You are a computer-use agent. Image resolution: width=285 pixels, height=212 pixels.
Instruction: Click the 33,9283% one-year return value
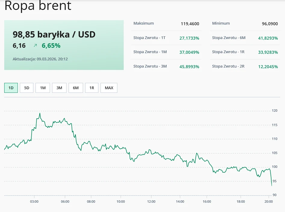pos(268,52)
